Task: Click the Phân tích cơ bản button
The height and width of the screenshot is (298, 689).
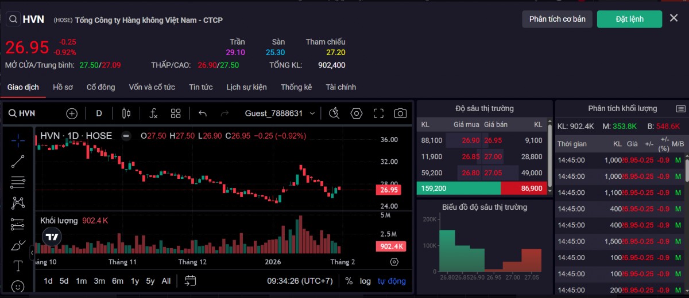Action: pos(557,19)
